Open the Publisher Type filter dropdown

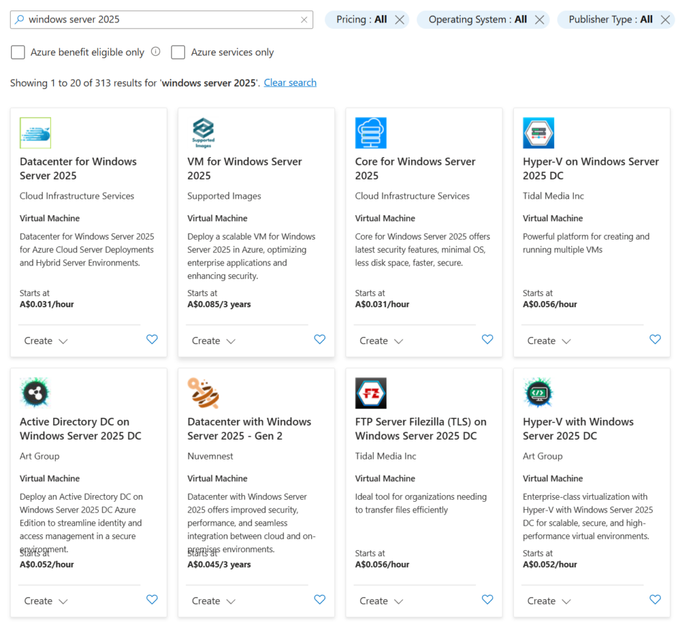coord(610,20)
